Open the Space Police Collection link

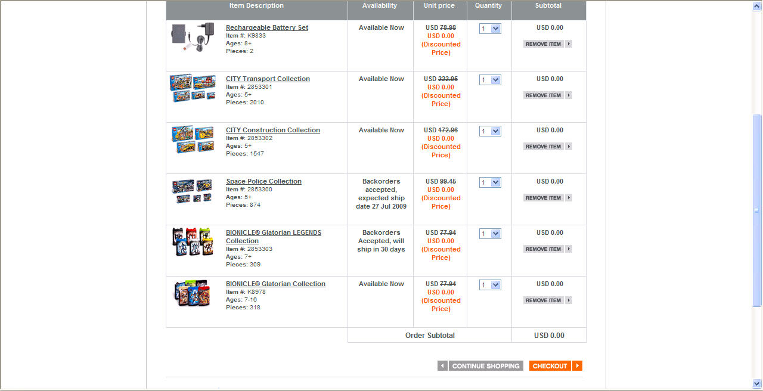(x=263, y=181)
